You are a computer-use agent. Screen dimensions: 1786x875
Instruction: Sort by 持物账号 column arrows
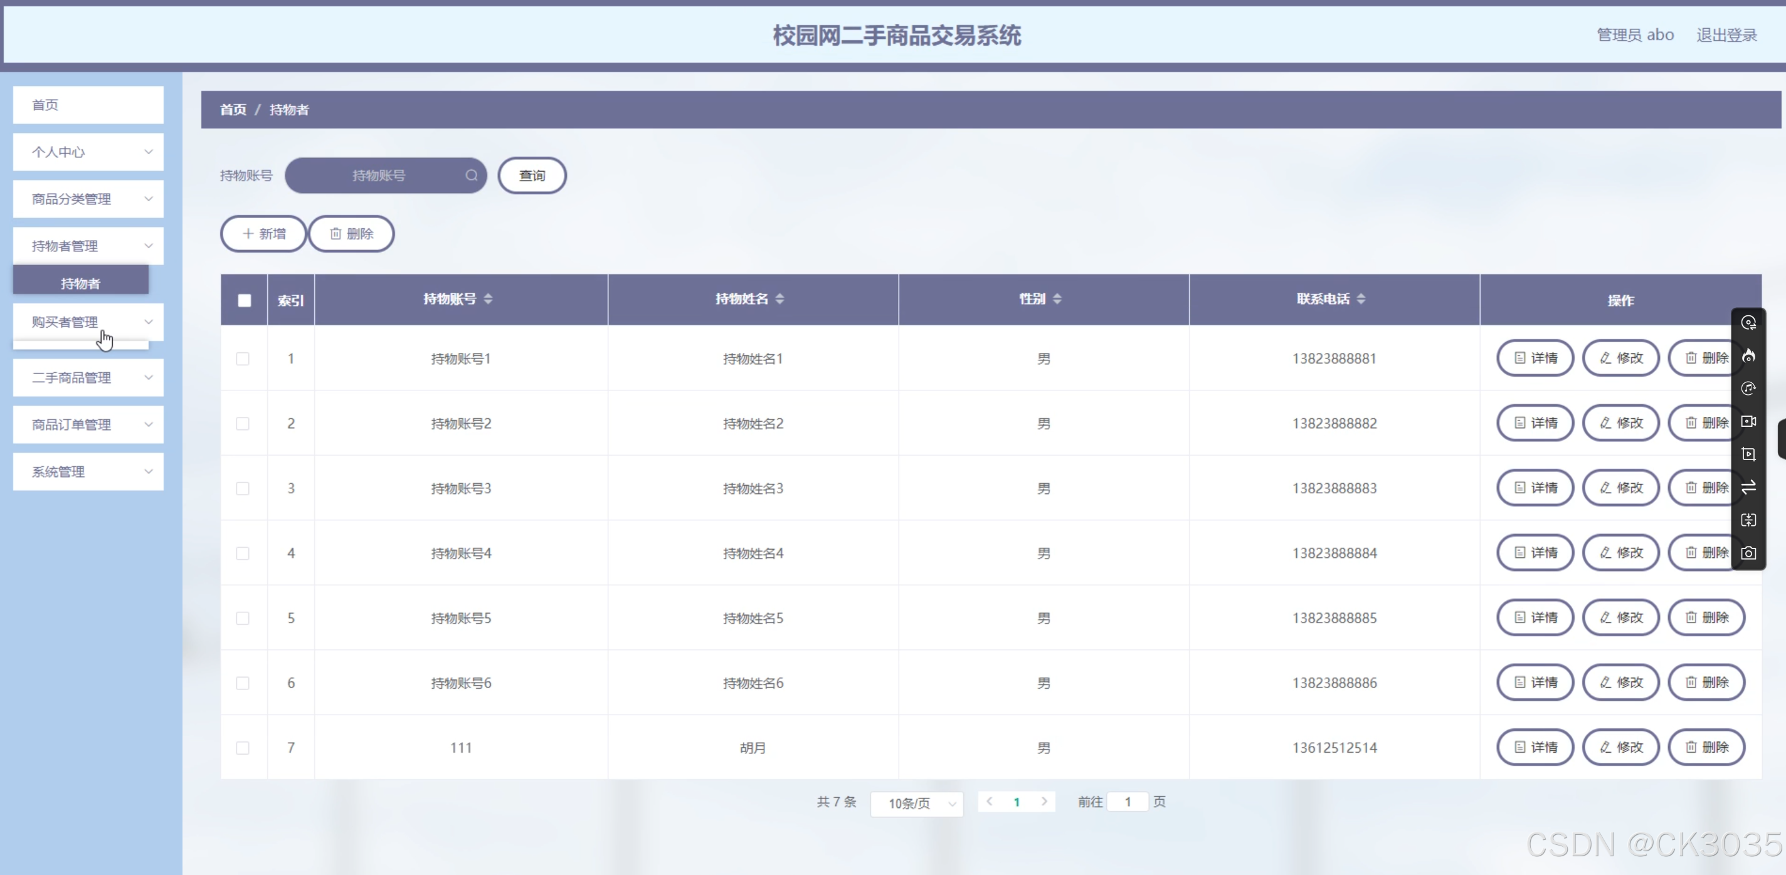coord(488,298)
